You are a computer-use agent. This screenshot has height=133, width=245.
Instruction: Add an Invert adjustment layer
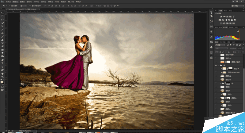click(x=221, y=23)
